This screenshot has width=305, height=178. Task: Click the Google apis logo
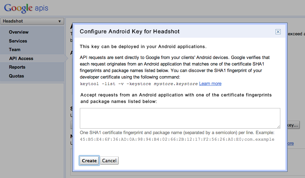pyautogui.click(x=26, y=8)
